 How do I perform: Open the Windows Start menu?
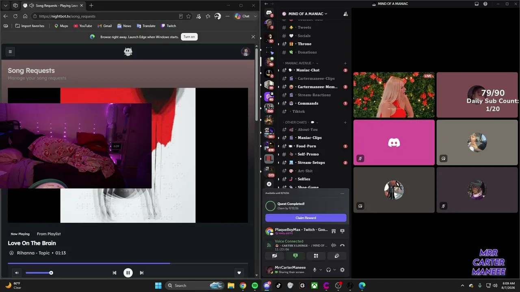coord(158,286)
